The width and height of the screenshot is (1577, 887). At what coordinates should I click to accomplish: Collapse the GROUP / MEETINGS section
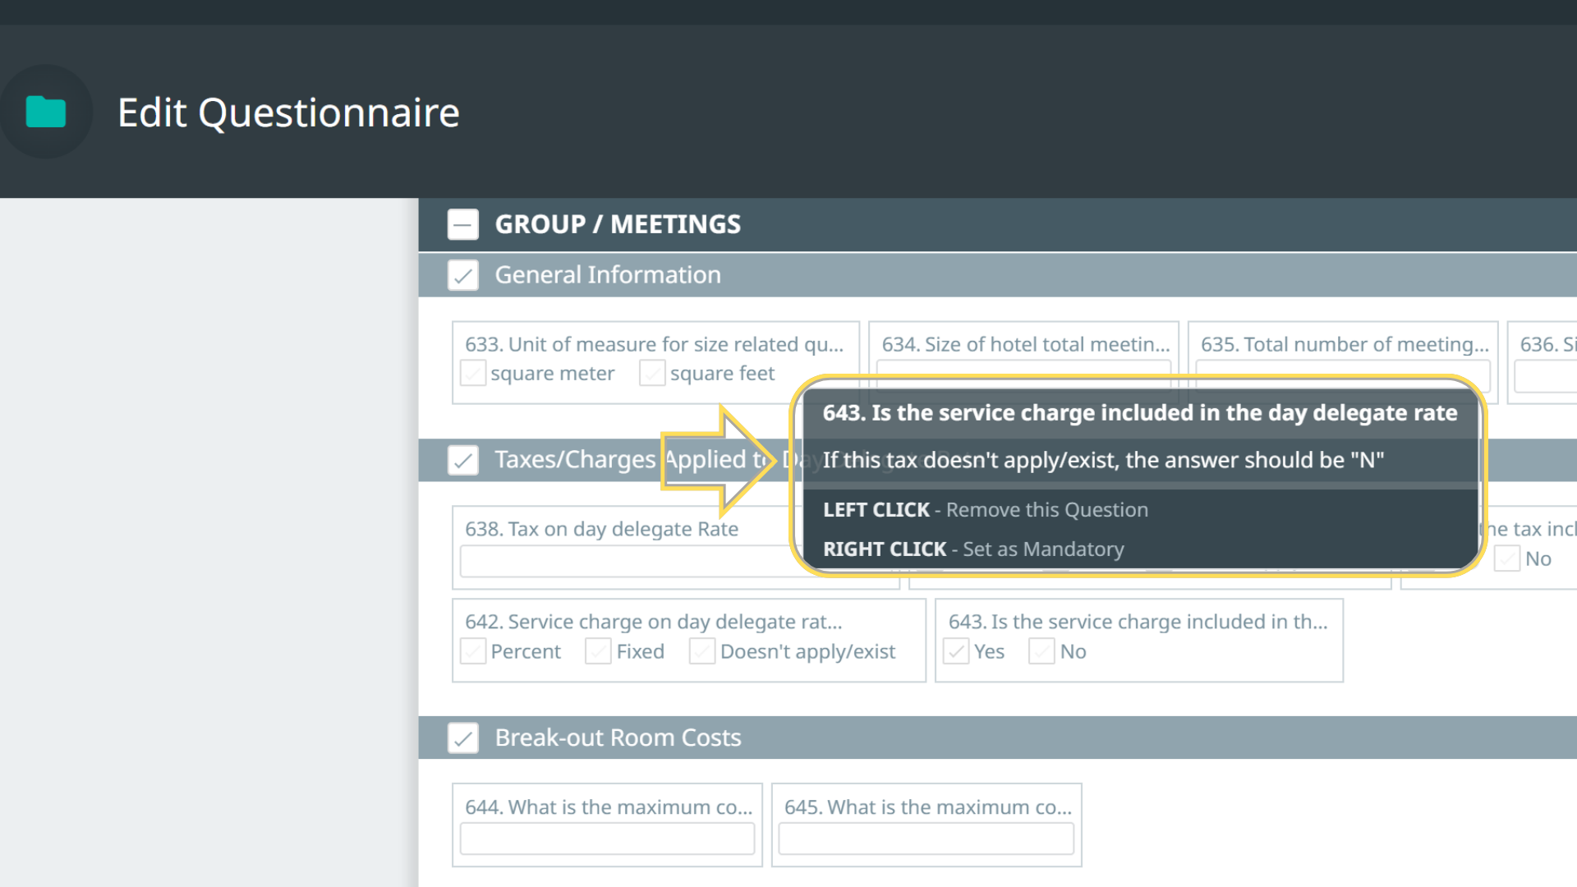[462, 224]
